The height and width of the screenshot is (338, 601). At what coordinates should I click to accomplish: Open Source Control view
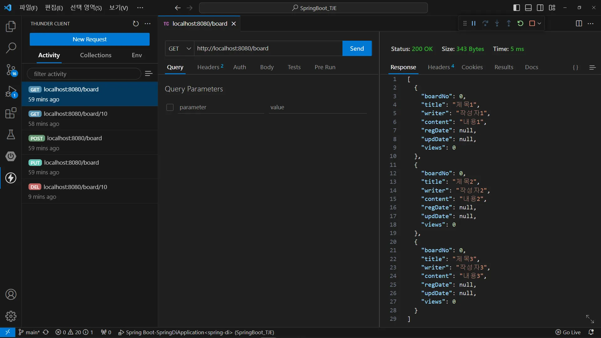11,70
